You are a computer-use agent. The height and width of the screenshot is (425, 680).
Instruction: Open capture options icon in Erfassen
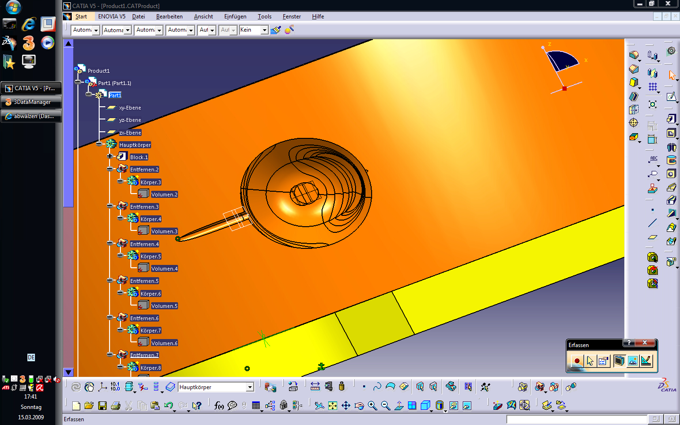[603, 361]
